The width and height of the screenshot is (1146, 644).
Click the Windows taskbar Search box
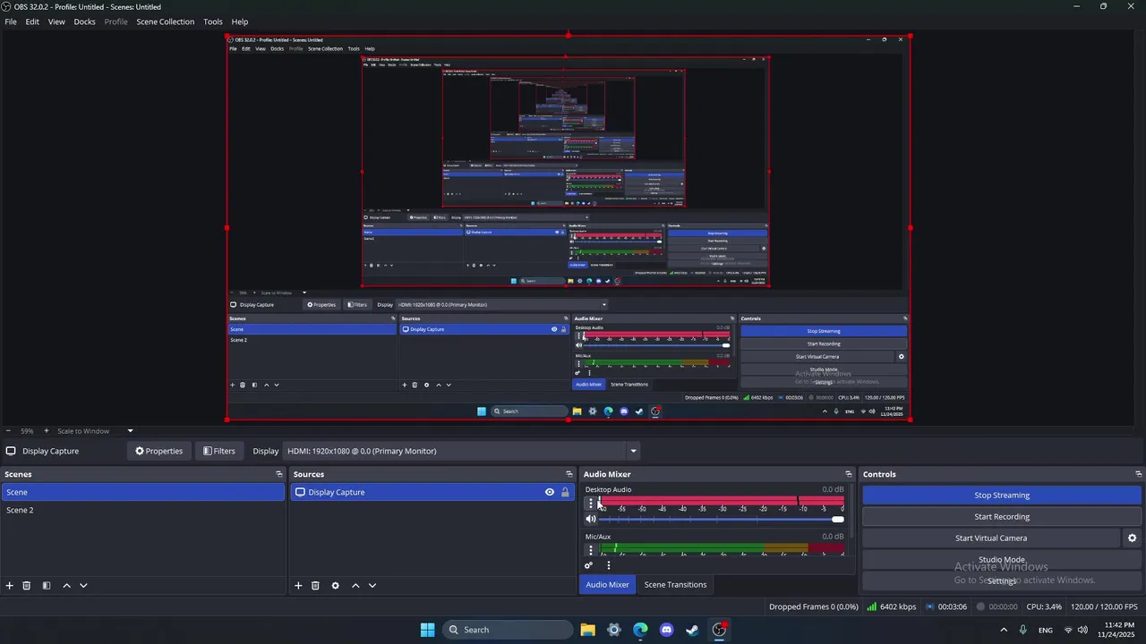coord(509,630)
